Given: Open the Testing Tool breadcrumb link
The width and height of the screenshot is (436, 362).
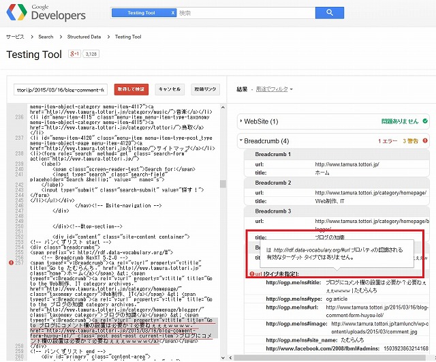Looking at the screenshot, I should pyautogui.click(x=128, y=37).
